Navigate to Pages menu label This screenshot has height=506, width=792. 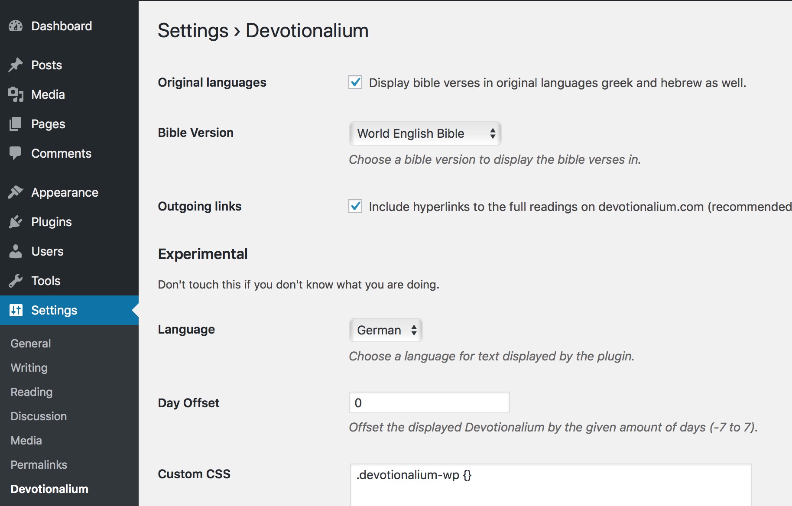click(x=48, y=124)
